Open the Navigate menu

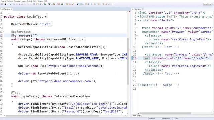point(17,1)
